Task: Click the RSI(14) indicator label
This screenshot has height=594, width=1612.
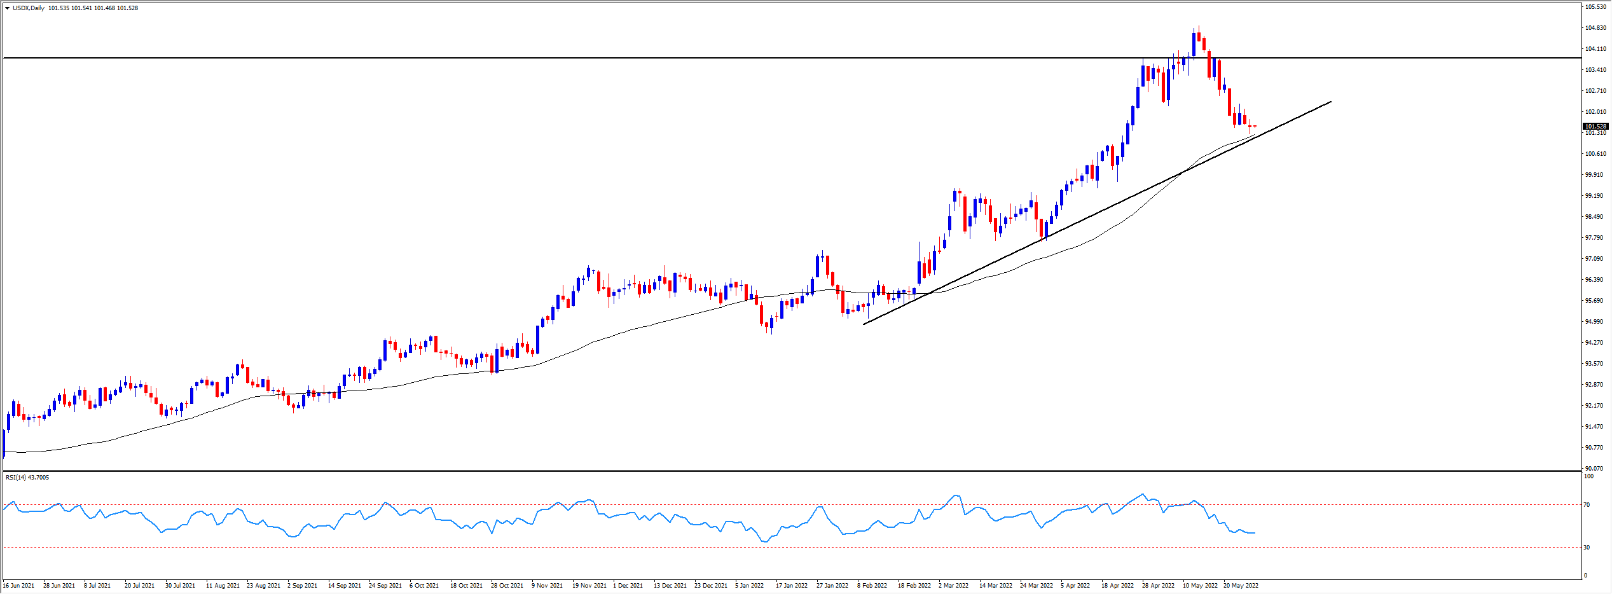Action: (27, 478)
